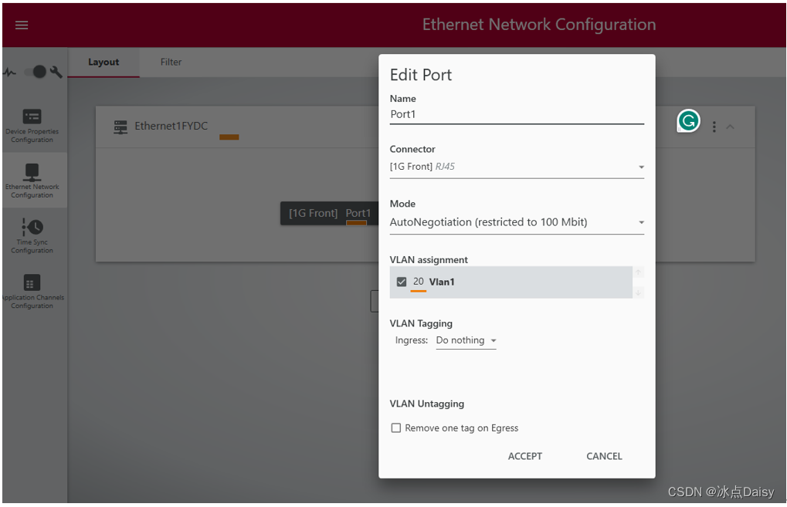Click the Grammarly icon
Image resolution: width=787 pixels, height=507 pixels.
(687, 120)
